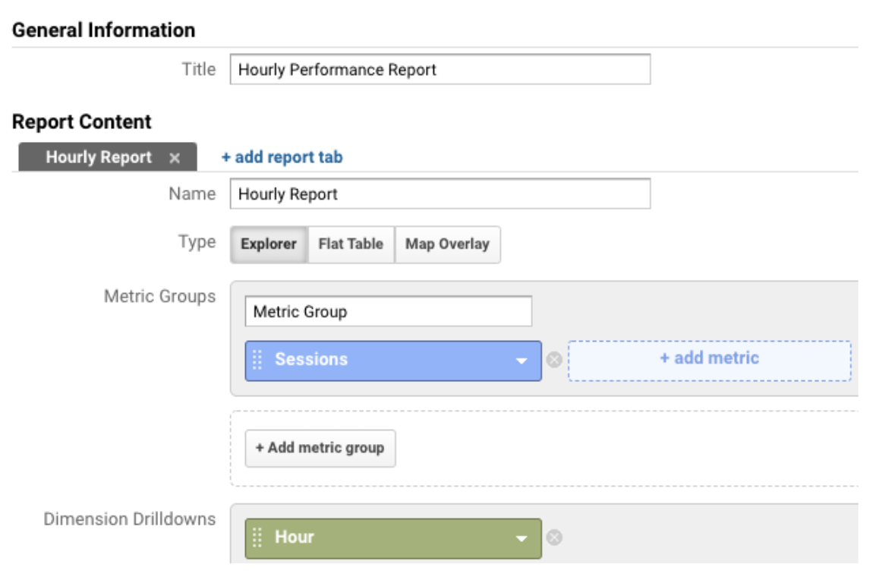Click the General Information heading
The image size is (873, 580).
[103, 30]
